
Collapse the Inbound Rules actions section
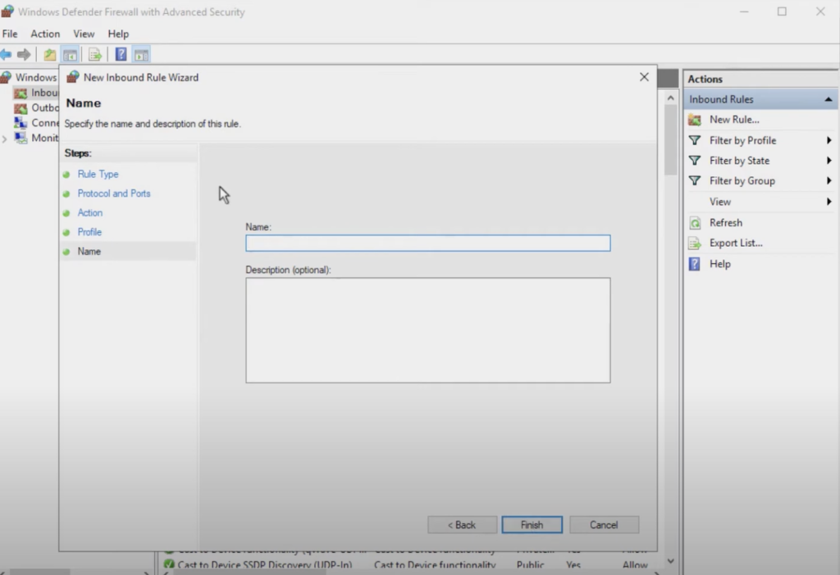tap(829, 100)
